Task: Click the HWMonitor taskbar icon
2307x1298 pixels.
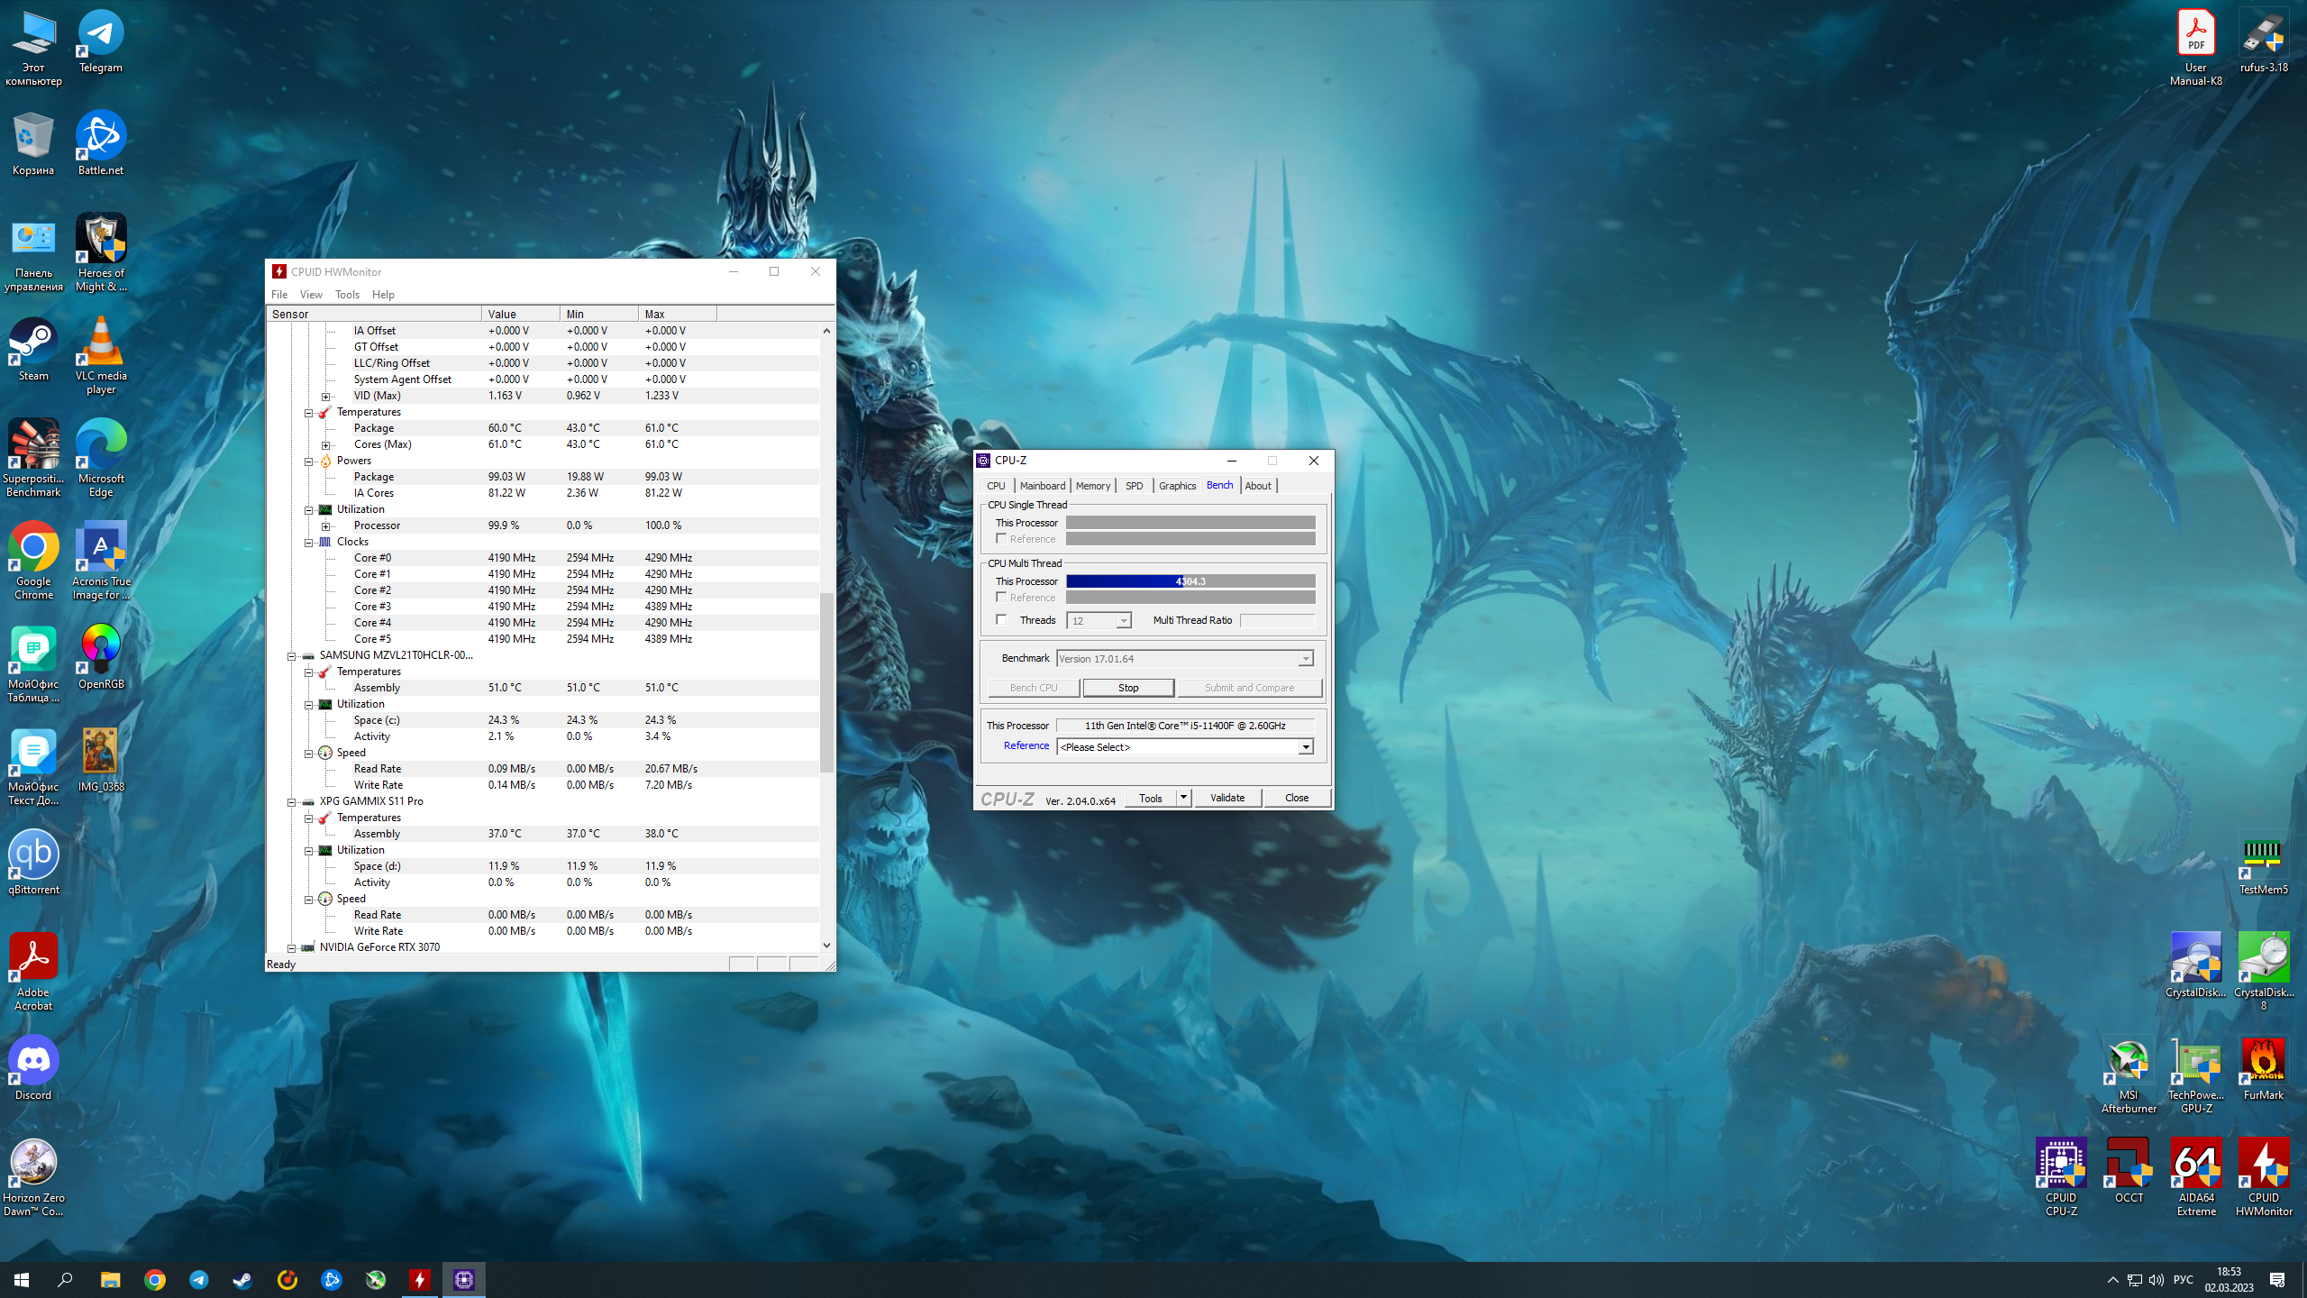Action: tap(420, 1279)
